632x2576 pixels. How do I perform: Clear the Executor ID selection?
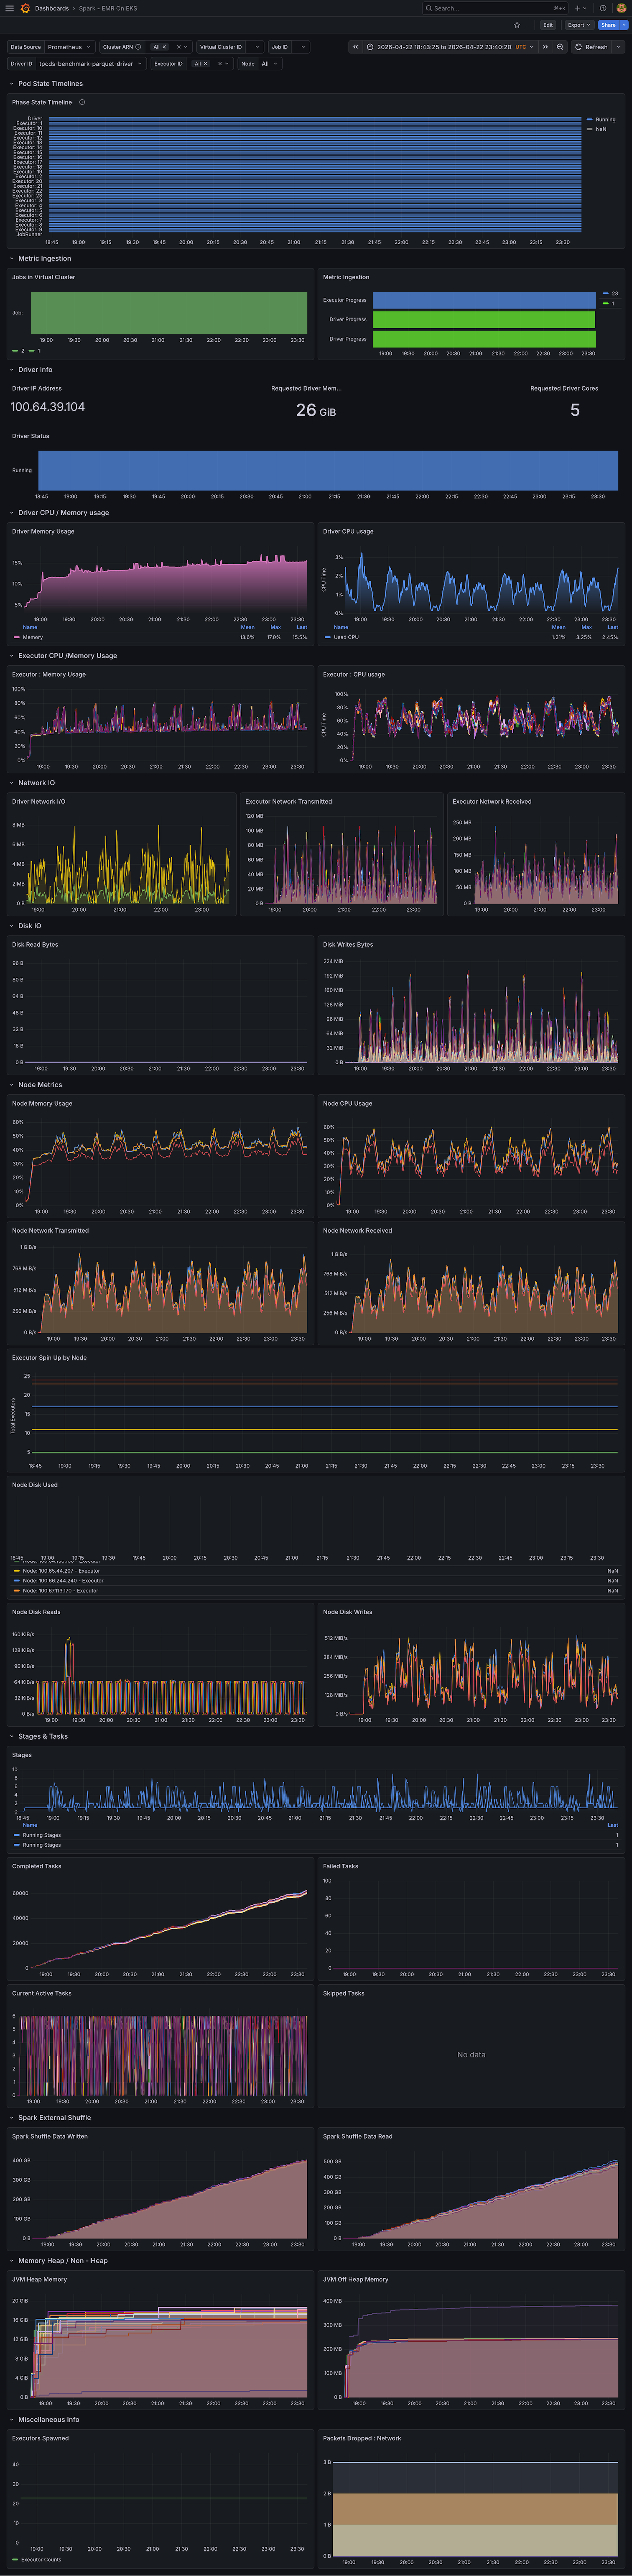220,63
